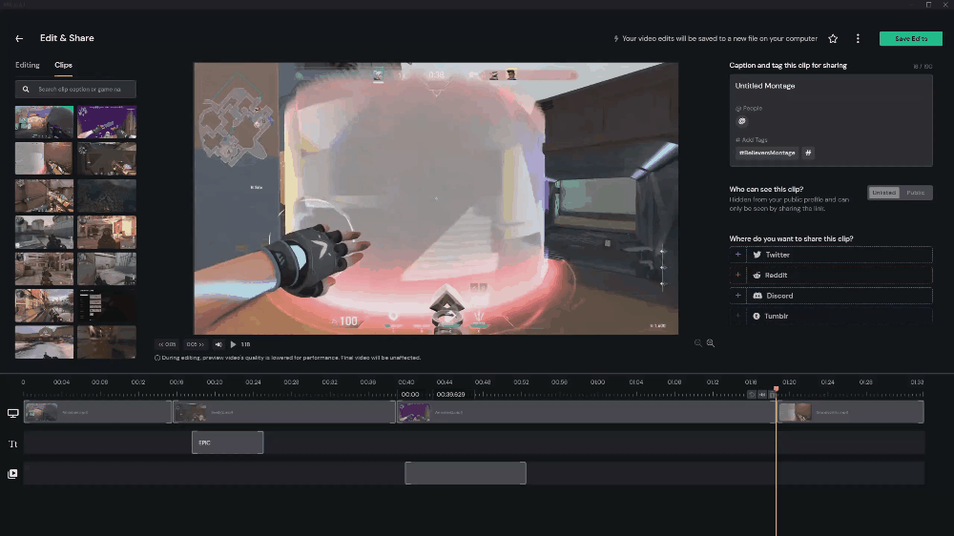This screenshot has height=536, width=954.
Task: Open the first clip thumbnail in library
Action: (x=45, y=122)
